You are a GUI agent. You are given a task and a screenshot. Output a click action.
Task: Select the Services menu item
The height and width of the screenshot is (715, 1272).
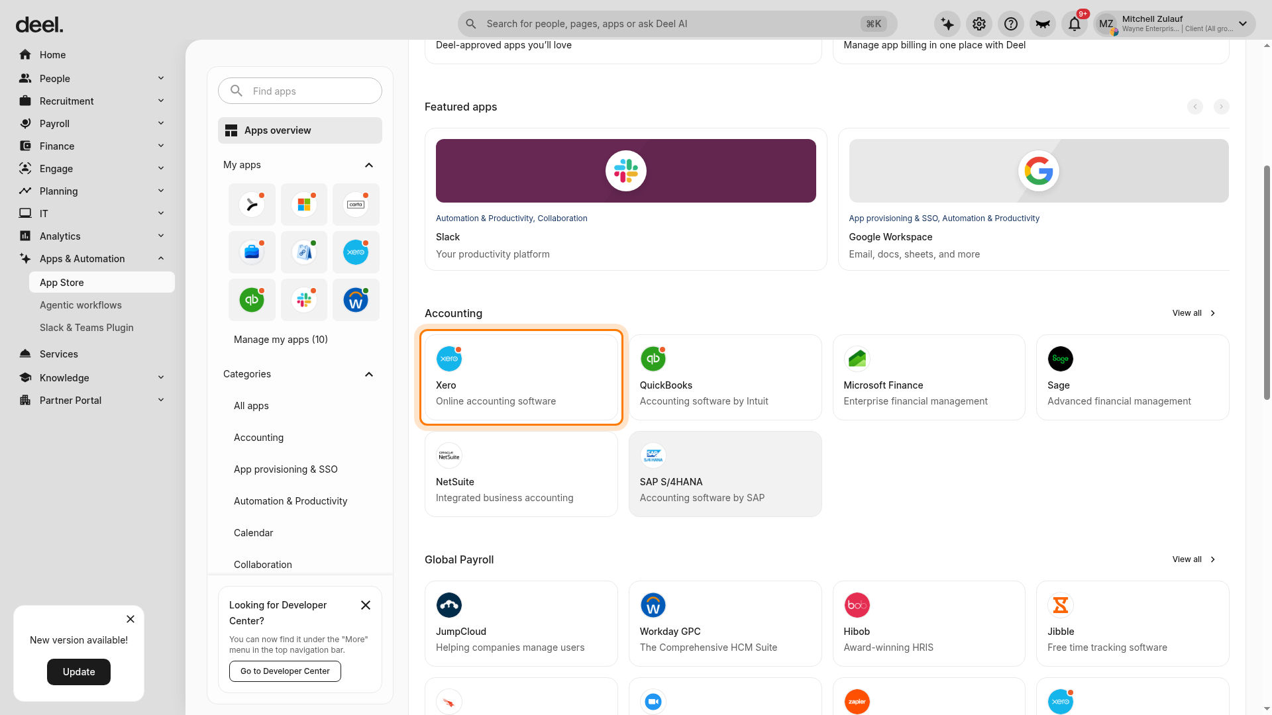click(92, 354)
